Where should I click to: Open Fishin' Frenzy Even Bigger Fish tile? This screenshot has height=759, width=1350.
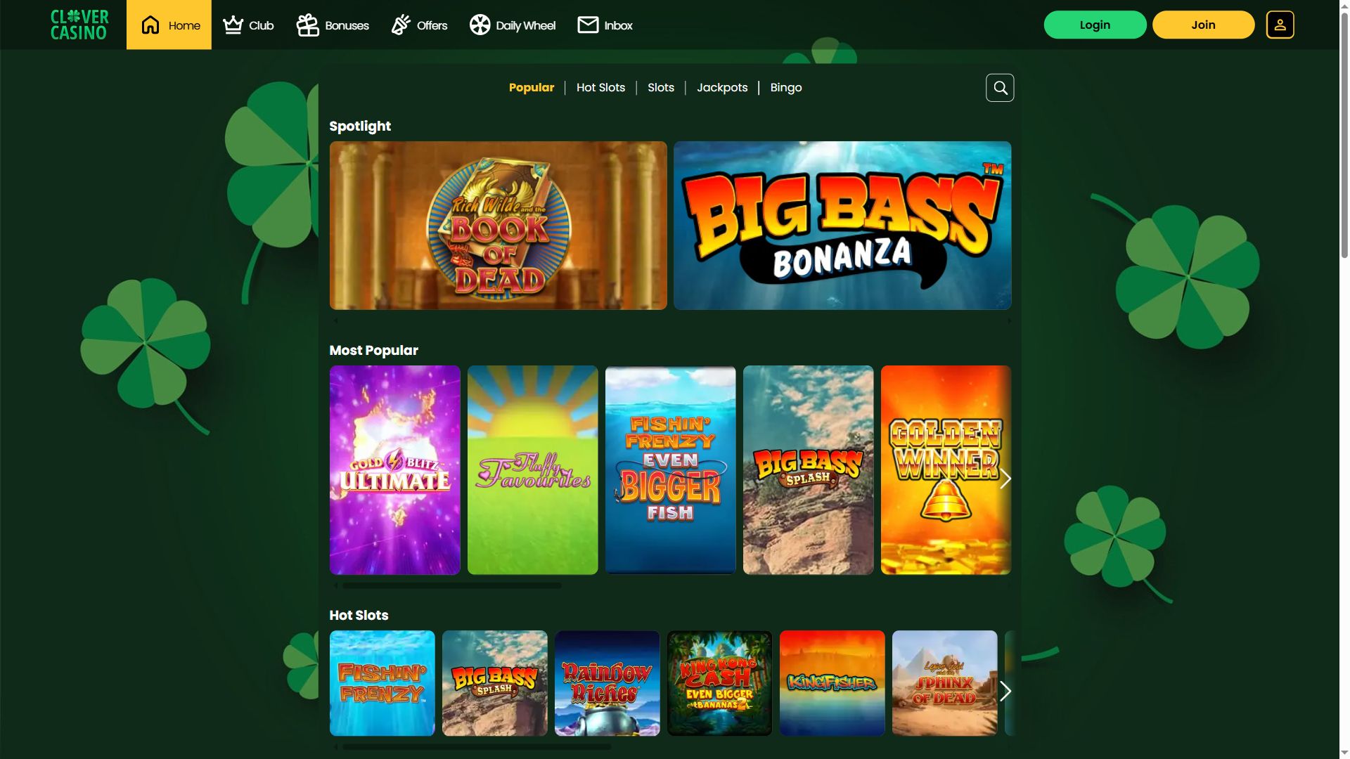point(671,470)
